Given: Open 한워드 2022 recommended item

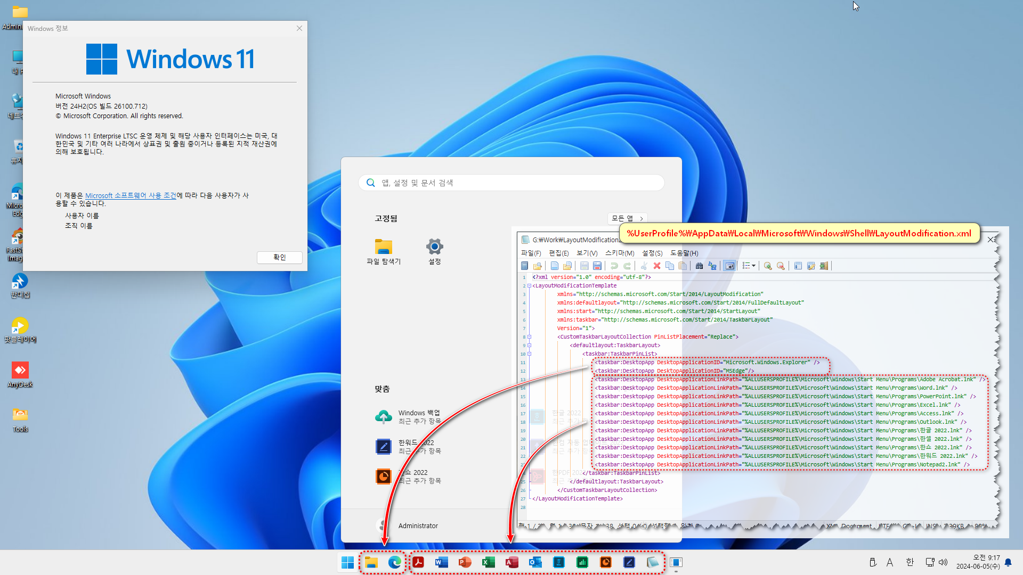Looking at the screenshot, I should tap(409, 447).
